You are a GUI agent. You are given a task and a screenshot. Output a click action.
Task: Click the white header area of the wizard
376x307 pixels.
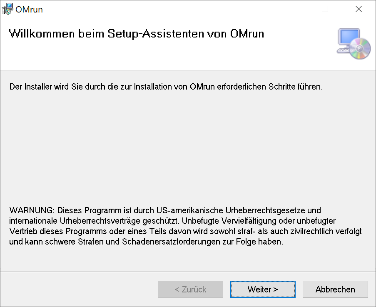point(167,54)
